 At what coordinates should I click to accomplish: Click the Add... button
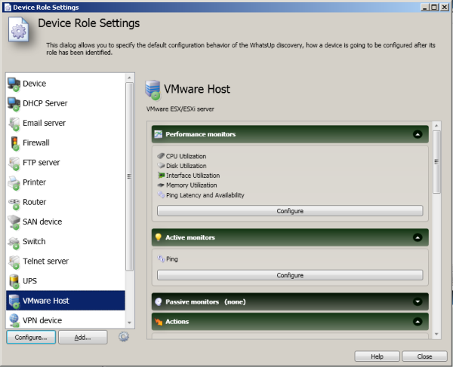83,338
